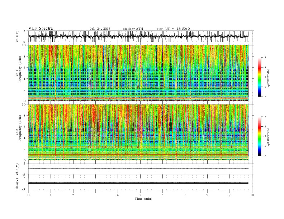
Task: Click the "ch.1(V)" waveform axis label
Action: pos(17,36)
